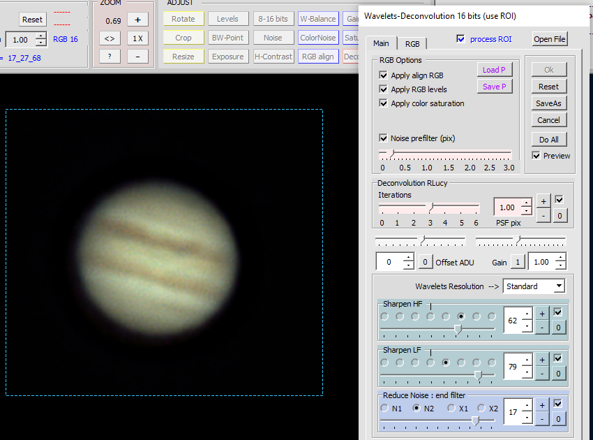Click the 1X zoom button
The height and width of the screenshot is (440, 593).
pyautogui.click(x=137, y=38)
